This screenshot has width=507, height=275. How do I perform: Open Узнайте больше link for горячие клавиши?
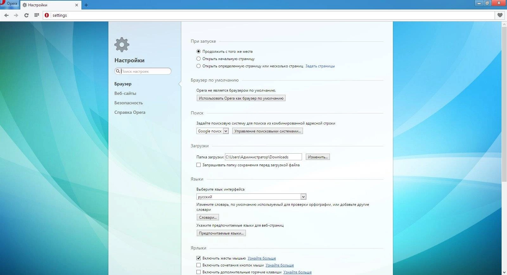pos(298,272)
